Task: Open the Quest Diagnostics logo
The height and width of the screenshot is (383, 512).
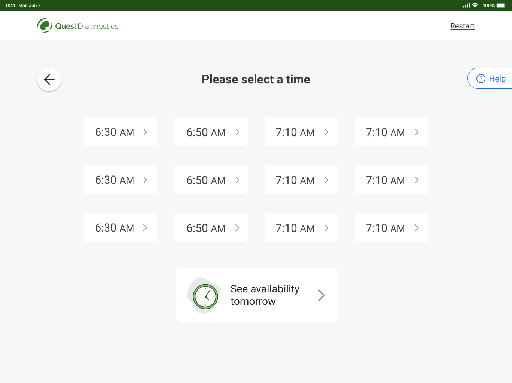Action: pyautogui.click(x=78, y=26)
